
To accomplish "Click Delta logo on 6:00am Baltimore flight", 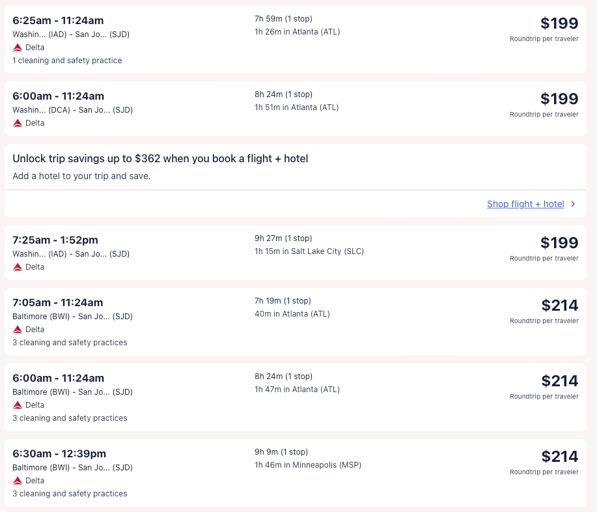I will tap(18, 405).
